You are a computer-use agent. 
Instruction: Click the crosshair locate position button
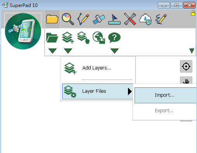186,66
